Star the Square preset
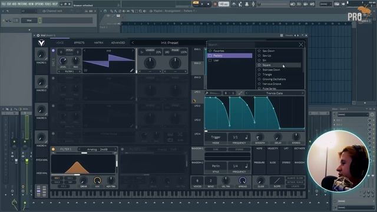The image size is (377, 212). pos(259,65)
